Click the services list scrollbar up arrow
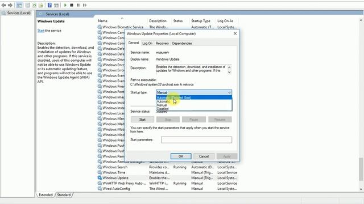 pyautogui.click(x=361, y=20)
